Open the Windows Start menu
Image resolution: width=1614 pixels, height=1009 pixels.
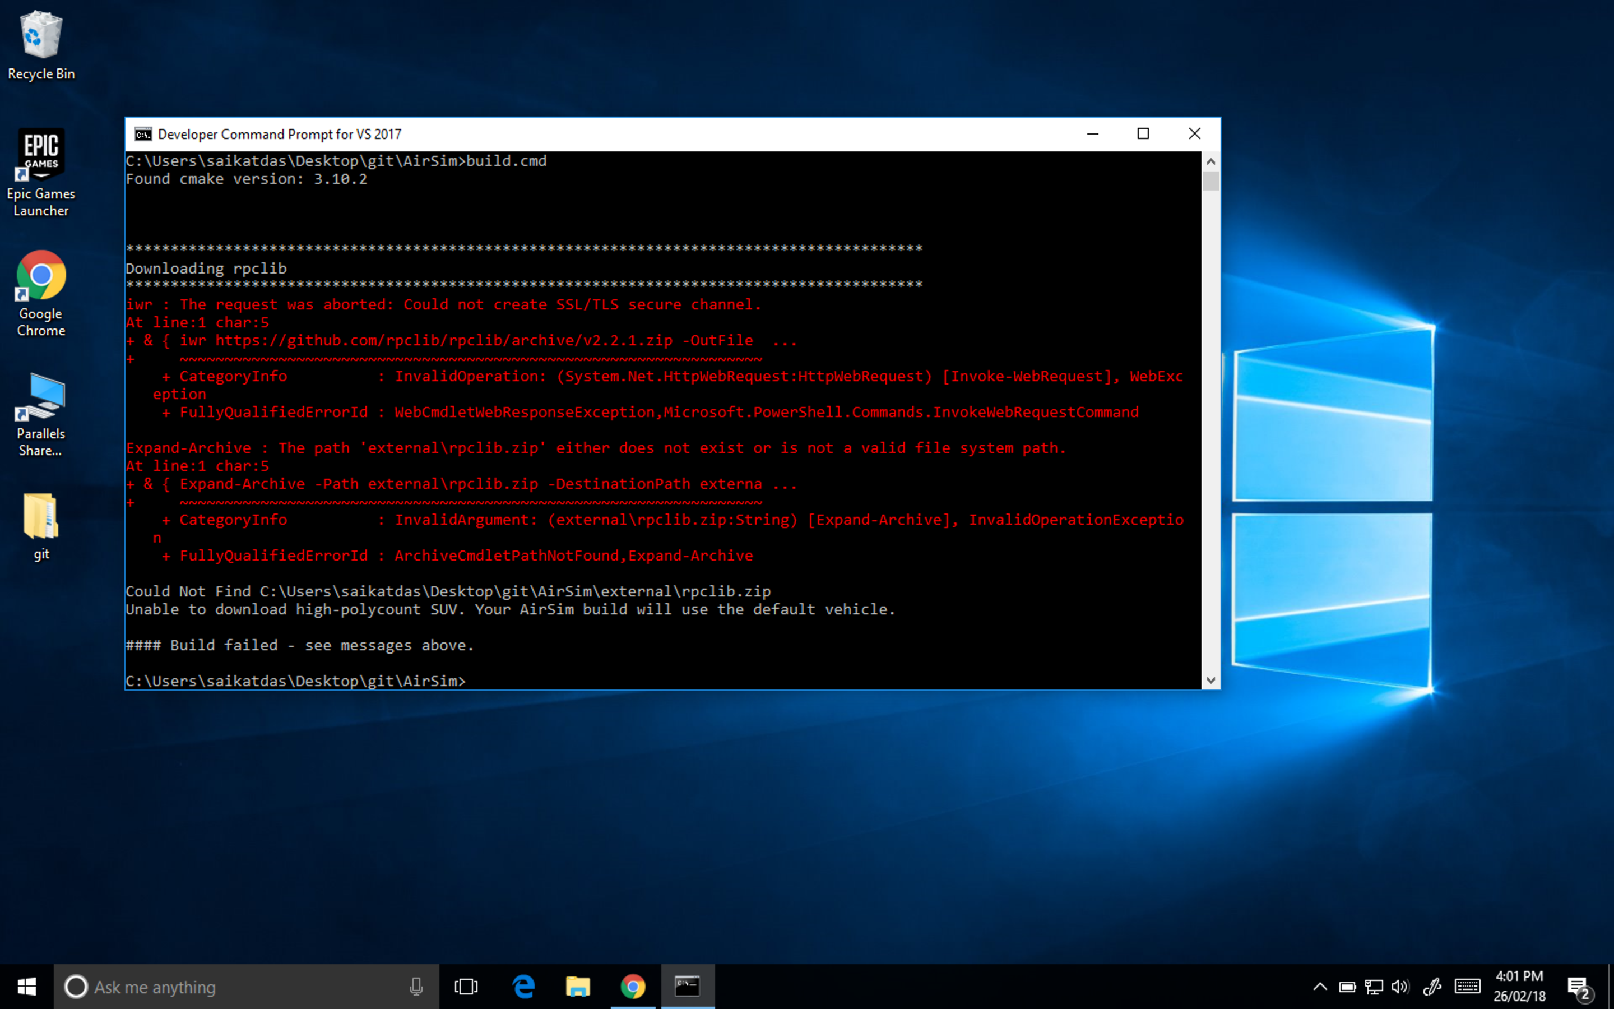tap(27, 987)
